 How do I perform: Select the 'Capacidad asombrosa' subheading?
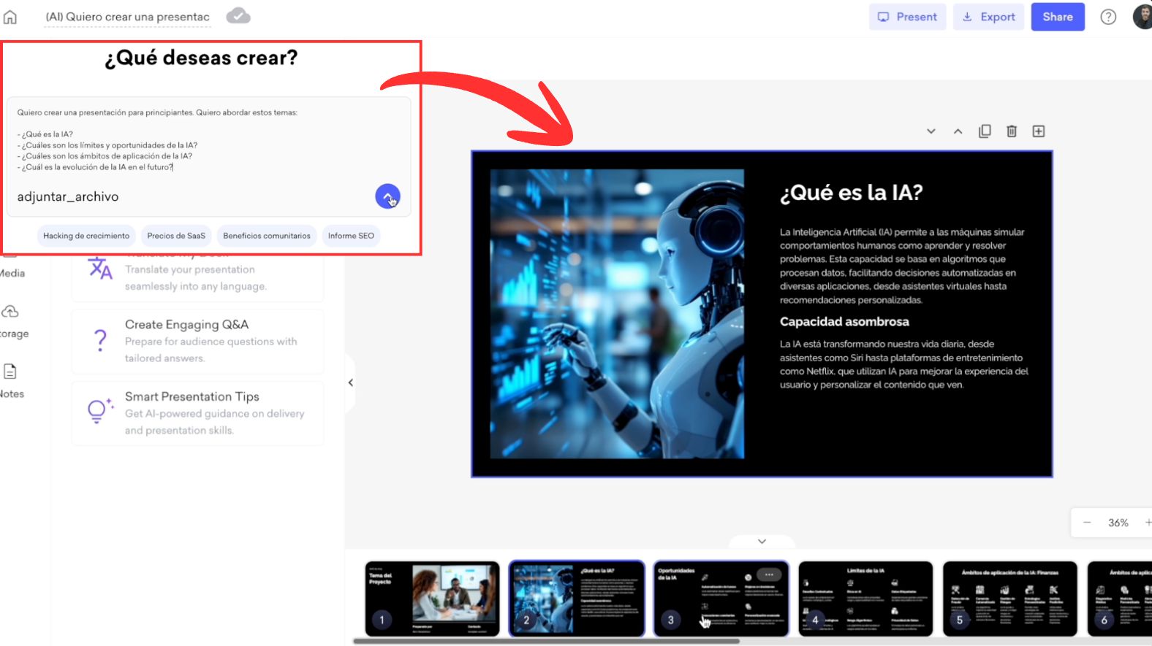[x=844, y=322]
